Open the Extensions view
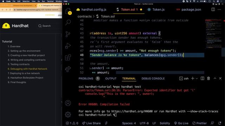 (x=68, y=57)
